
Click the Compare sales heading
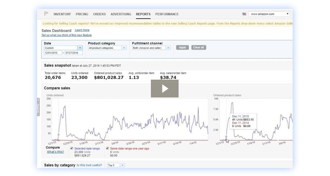(57, 88)
